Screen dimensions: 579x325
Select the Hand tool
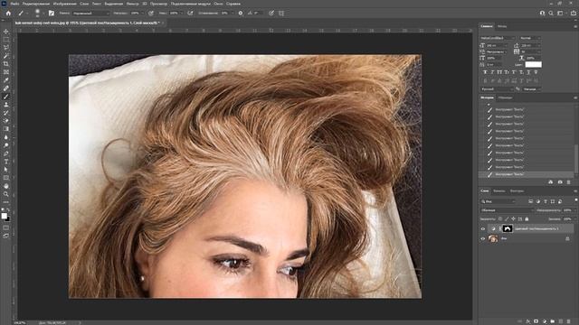click(x=6, y=186)
